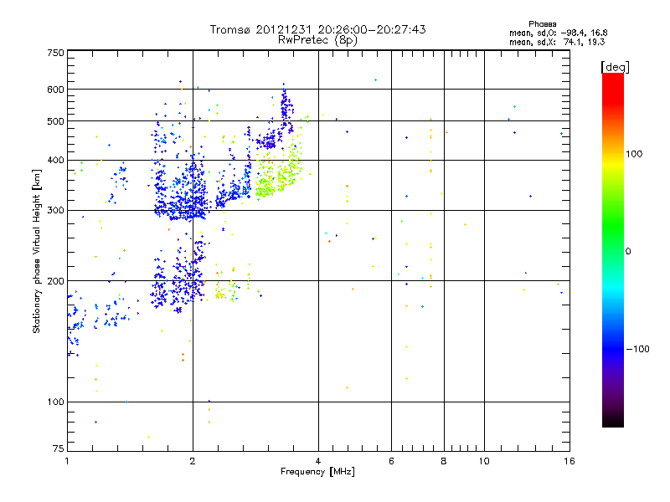Click the y-axis tick label '500'
The height and width of the screenshot is (502, 670).
55,121
